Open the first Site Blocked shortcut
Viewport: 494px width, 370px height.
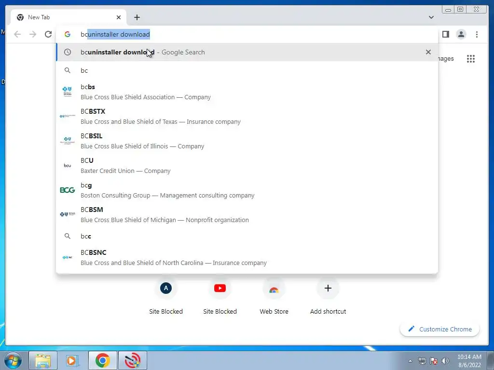tap(166, 297)
